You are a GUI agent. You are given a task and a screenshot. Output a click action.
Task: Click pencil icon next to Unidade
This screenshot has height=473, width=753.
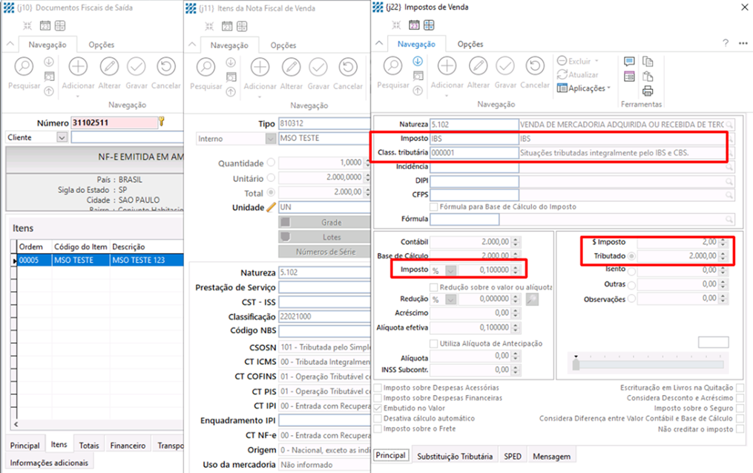coord(271,207)
